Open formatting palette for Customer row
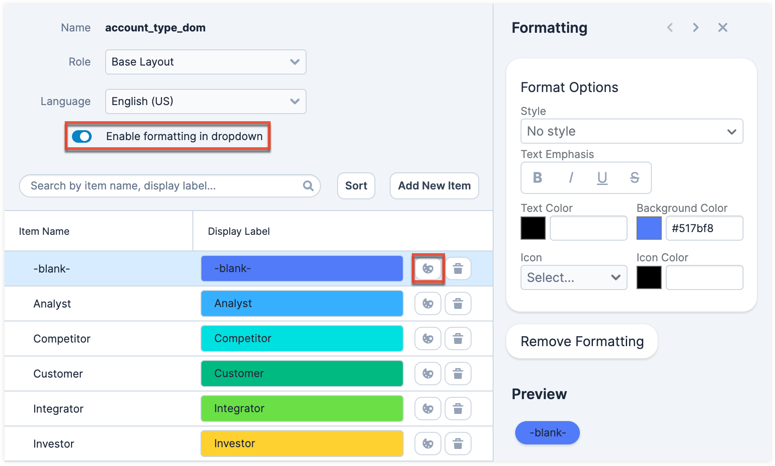This screenshot has width=775, height=466. point(428,374)
